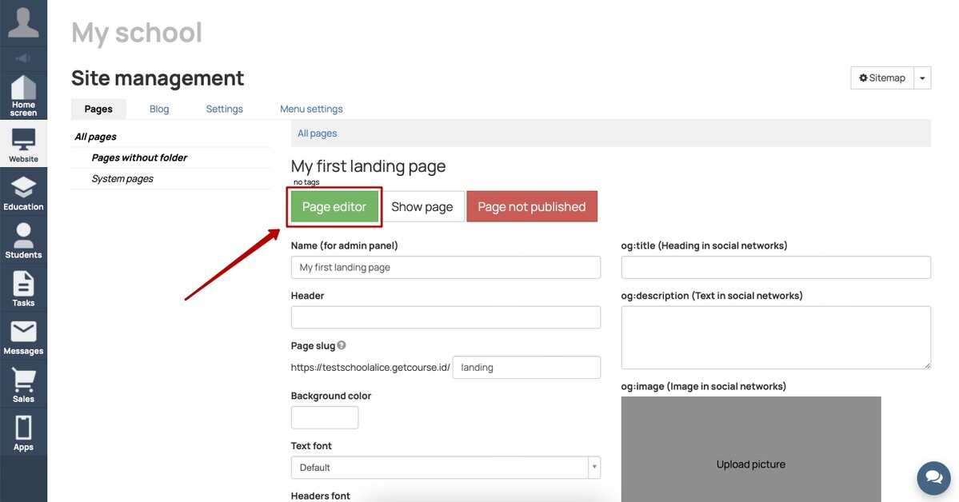Image resolution: width=959 pixels, height=502 pixels.
Task: Open the Students sidebar icon
Action: [23, 241]
